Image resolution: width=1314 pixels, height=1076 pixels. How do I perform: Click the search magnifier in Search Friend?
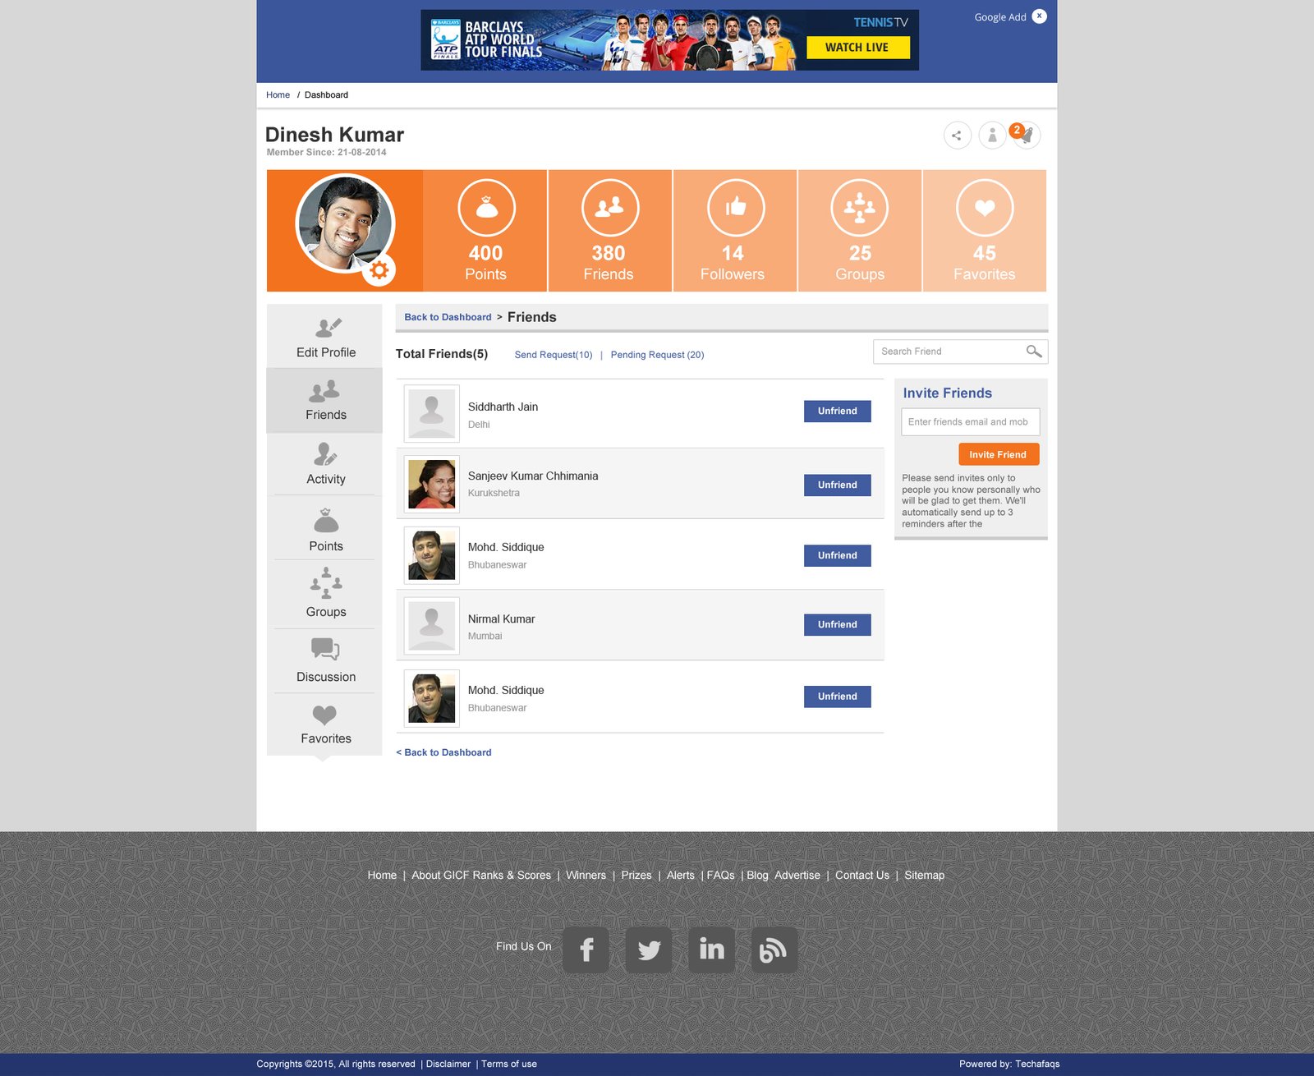pyautogui.click(x=1034, y=352)
